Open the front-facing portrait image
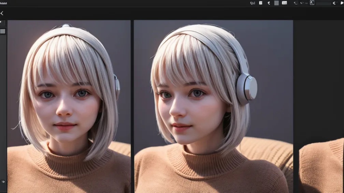This screenshot has height=193, width=344. tap(69, 107)
